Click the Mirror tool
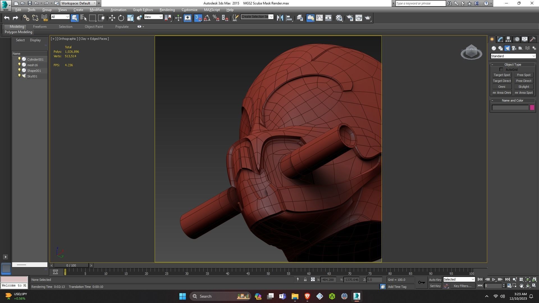 pyautogui.click(x=280, y=18)
